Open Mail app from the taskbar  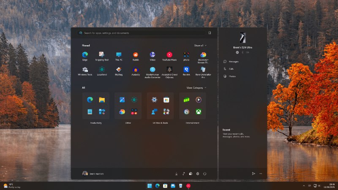(x=173, y=186)
